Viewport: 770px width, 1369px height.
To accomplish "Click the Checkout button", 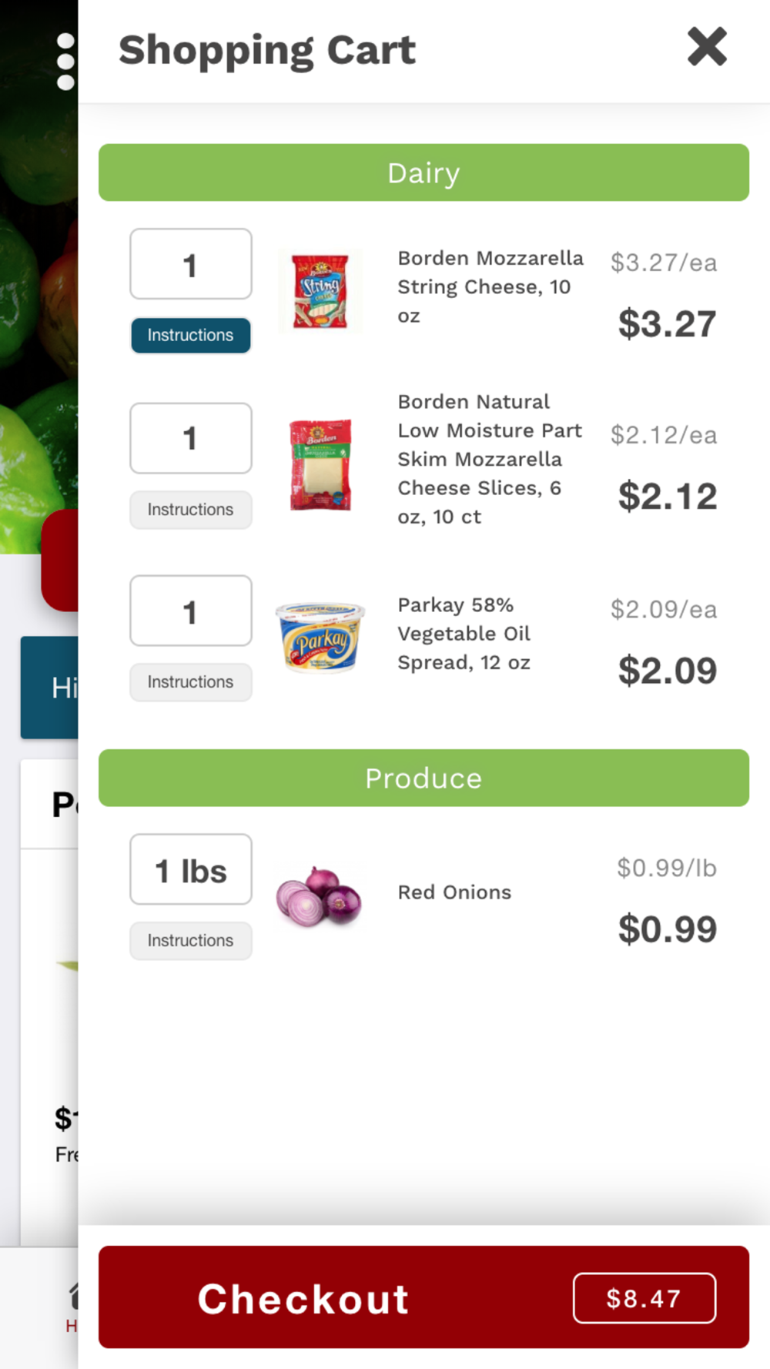I will click(423, 1297).
